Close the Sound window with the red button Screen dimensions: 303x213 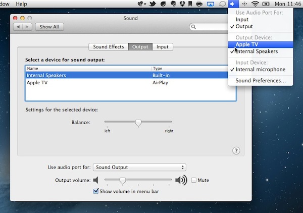tap(15, 18)
